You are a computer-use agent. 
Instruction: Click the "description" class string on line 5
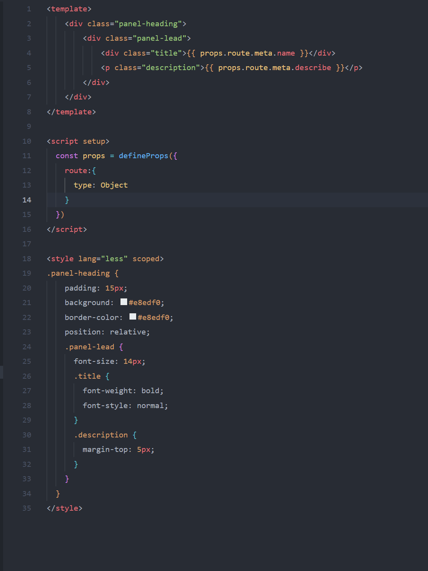pos(171,67)
